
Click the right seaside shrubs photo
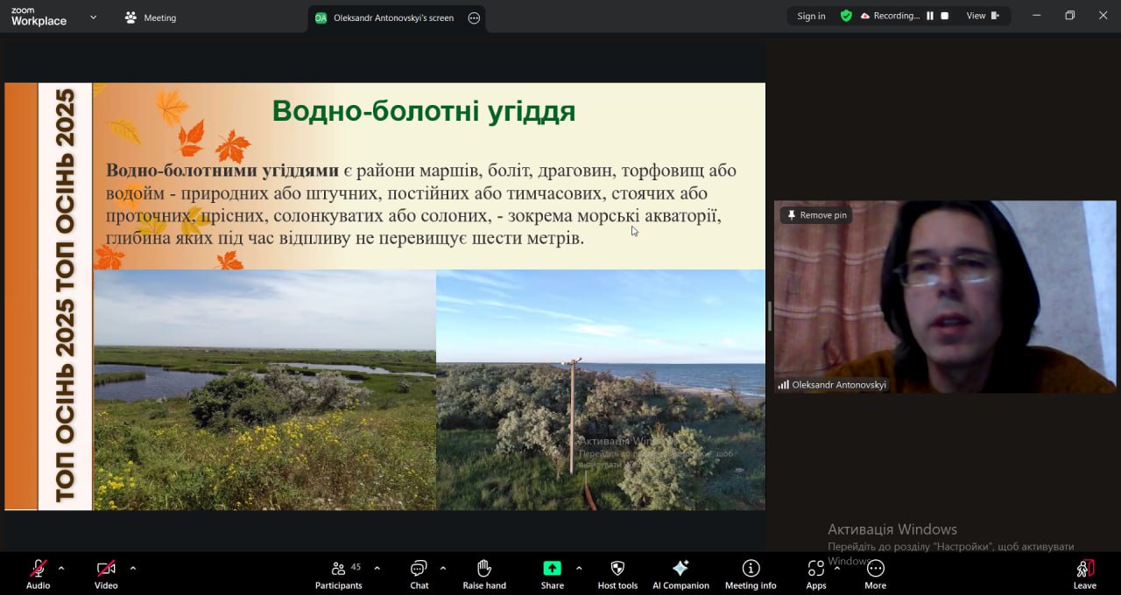pyautogui.click(x=601, y=389)
